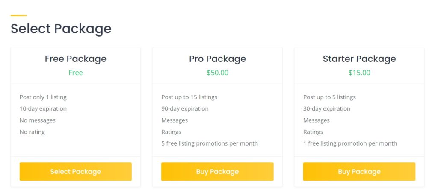
Task: Click 'Post up to 5 listings' text
Action: coord(329,97)
